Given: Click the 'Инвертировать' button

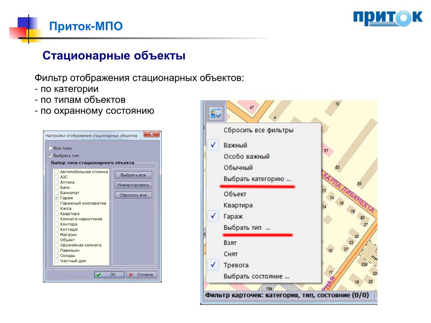Looking at the screenshot, I should 133,185.
